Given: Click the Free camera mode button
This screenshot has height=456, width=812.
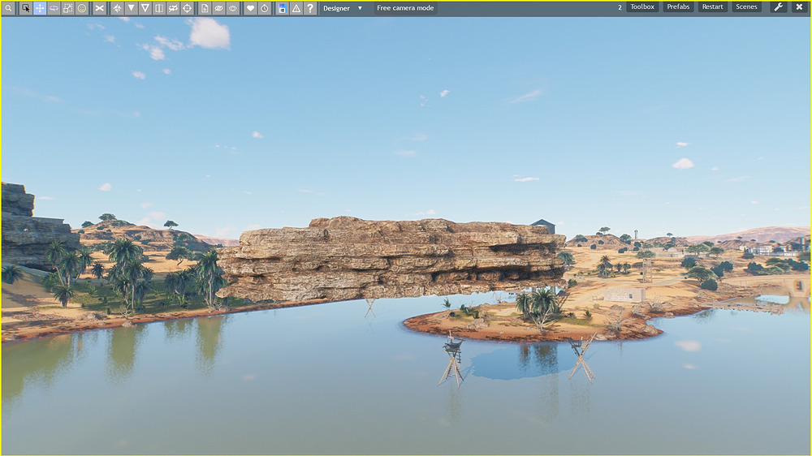Looking at the screenshot, I should click(405, 8).
